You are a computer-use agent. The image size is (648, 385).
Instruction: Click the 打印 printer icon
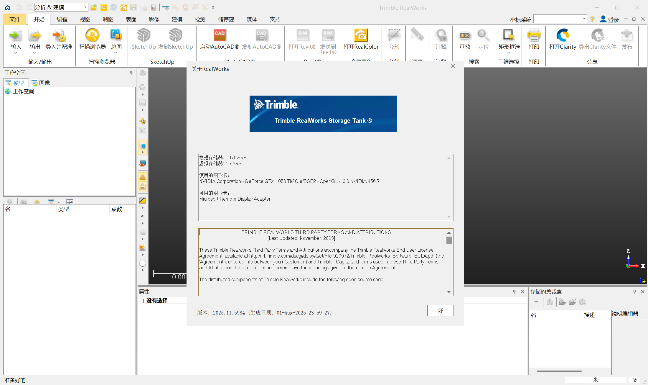click(534, 36)
